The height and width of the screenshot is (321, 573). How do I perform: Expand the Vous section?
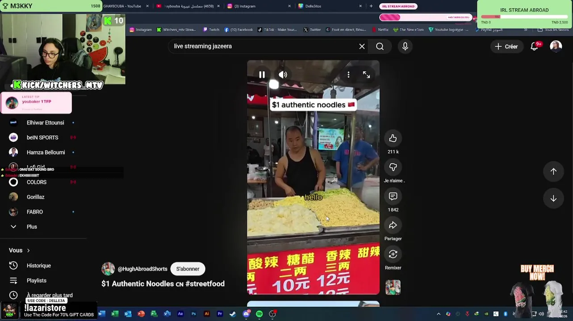pos(19,251)
